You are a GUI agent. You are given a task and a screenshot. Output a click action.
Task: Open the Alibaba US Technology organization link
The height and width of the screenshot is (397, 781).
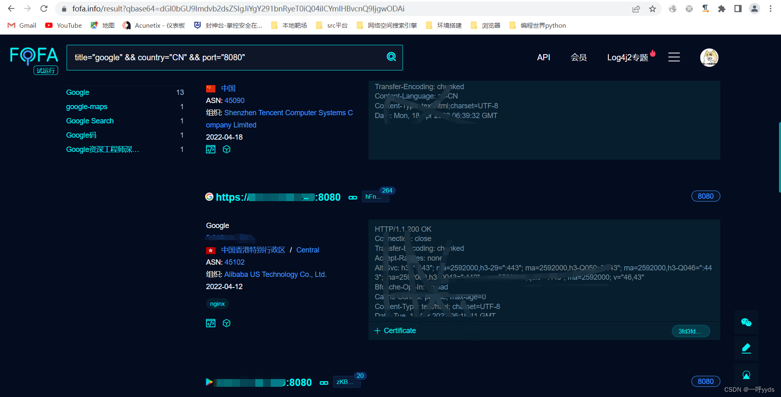pos(275,274)
